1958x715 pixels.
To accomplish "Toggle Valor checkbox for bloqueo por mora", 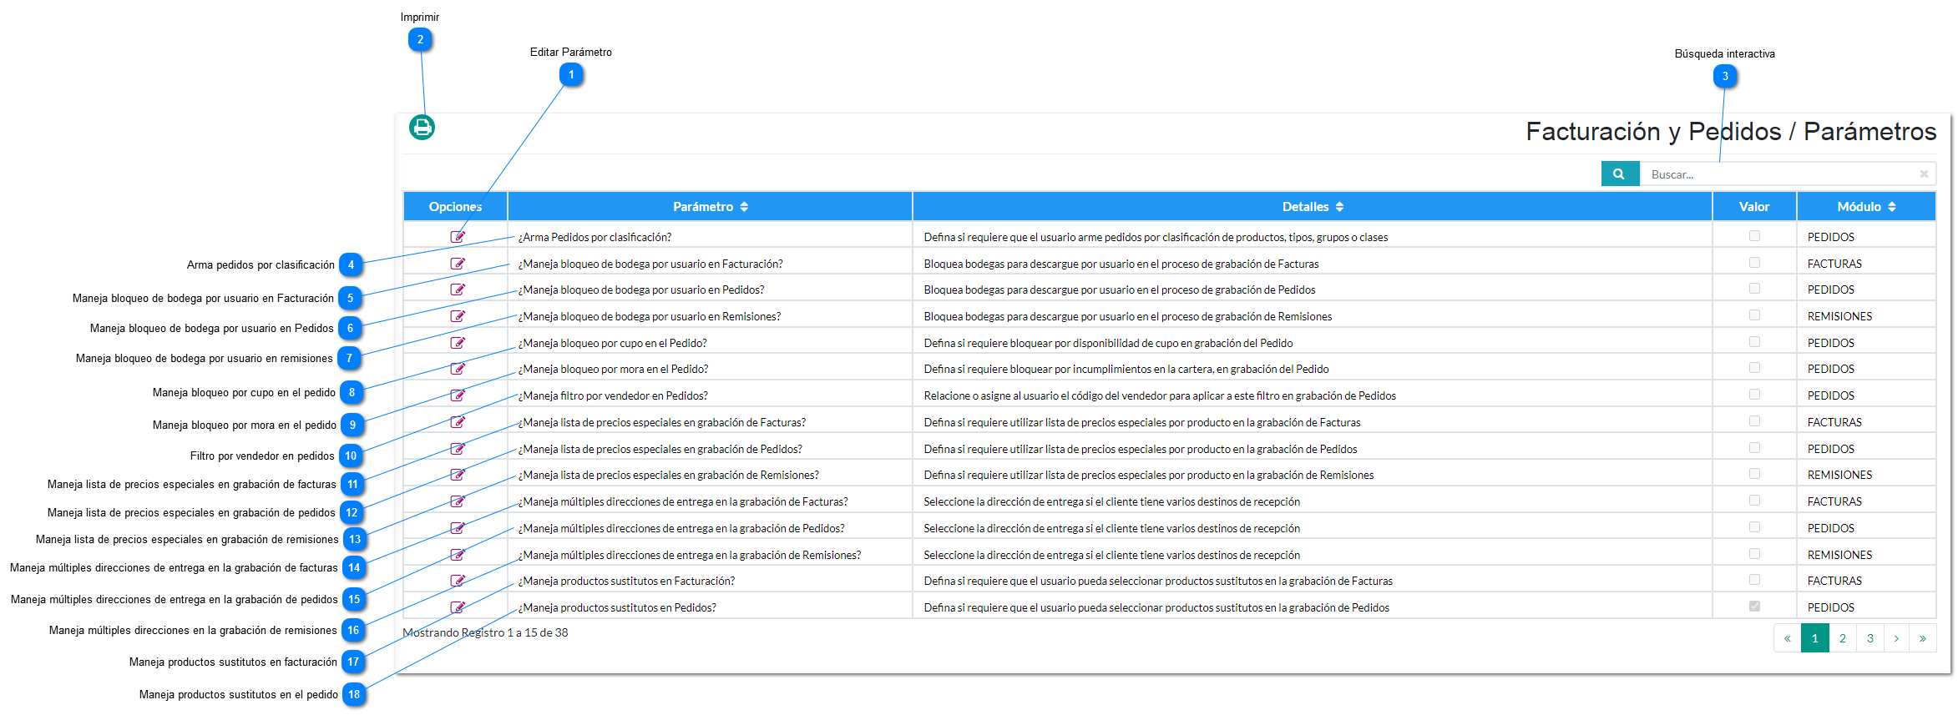I will tap(1754, 368).
